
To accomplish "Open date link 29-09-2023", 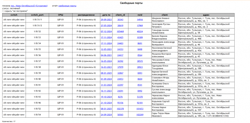I will [x=106, y=19].
